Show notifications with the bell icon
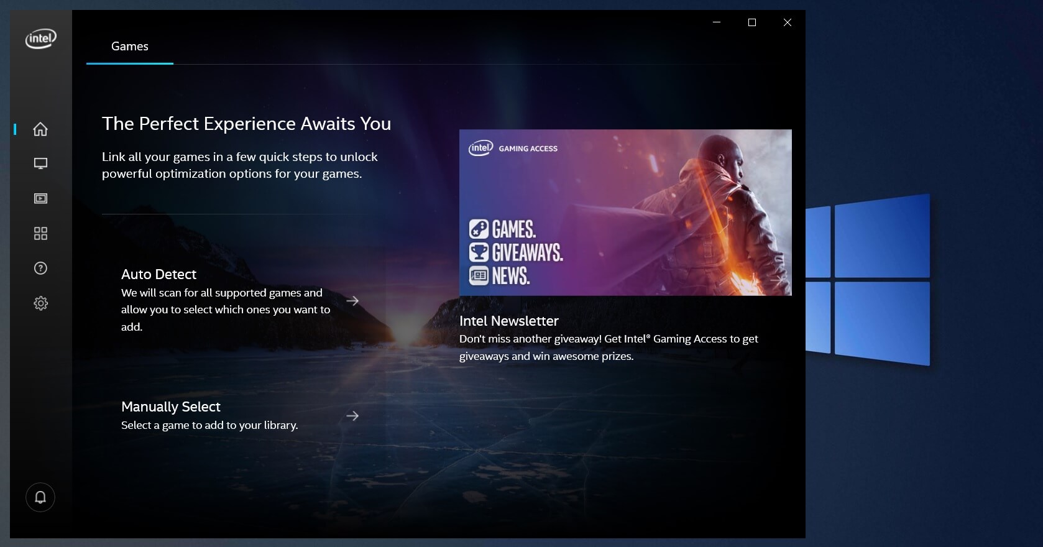The height and width of the screenshot is (547, 1043). click(x=40, y=497)
